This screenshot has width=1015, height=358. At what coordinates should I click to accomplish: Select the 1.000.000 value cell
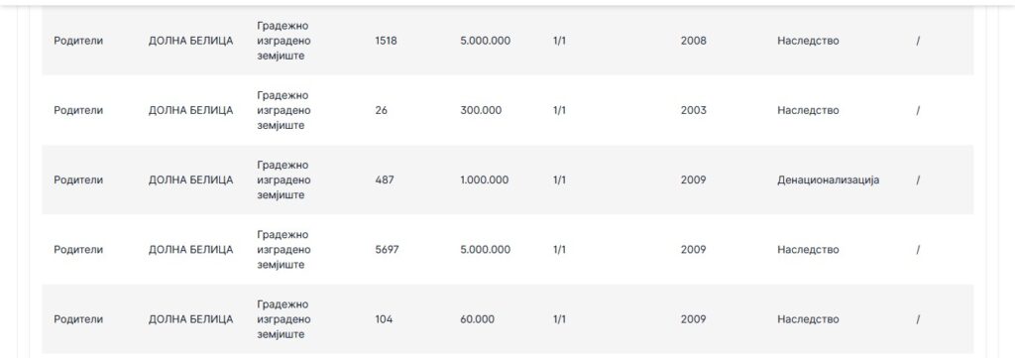[x=484, y=179]
